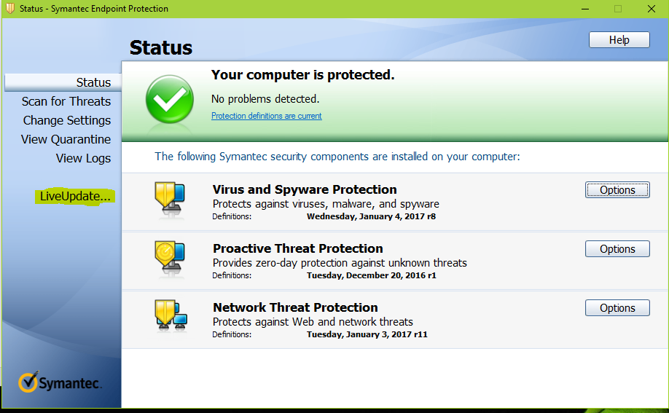This screenshot has width=669, height=413.
Task: Select View Quarantine
Action: coord(66,139)
